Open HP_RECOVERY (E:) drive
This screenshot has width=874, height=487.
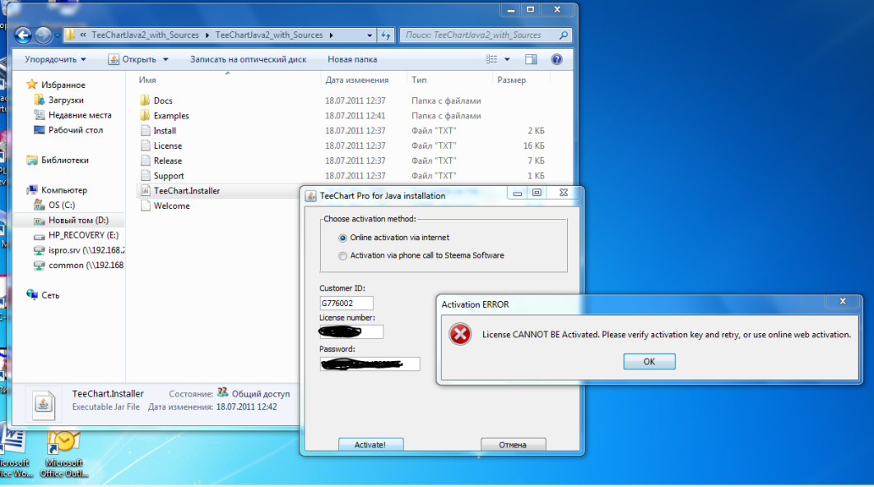[83, 235]
